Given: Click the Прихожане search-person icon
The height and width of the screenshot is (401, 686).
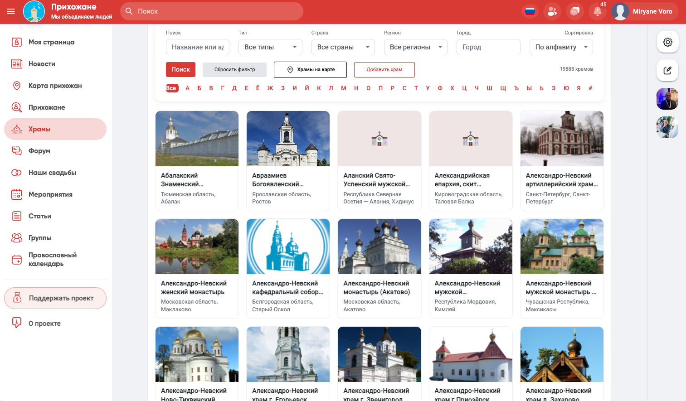Looking at the screenshot, I should click(x=17, y=107).
